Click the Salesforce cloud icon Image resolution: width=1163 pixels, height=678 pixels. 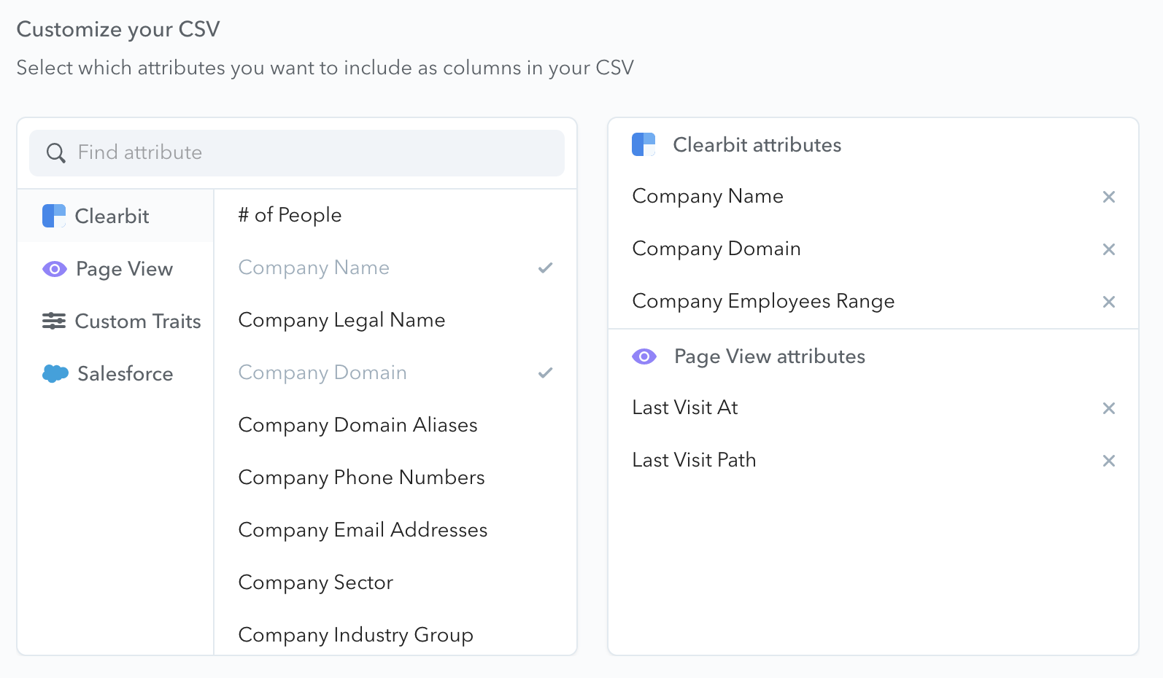point(55,373)
